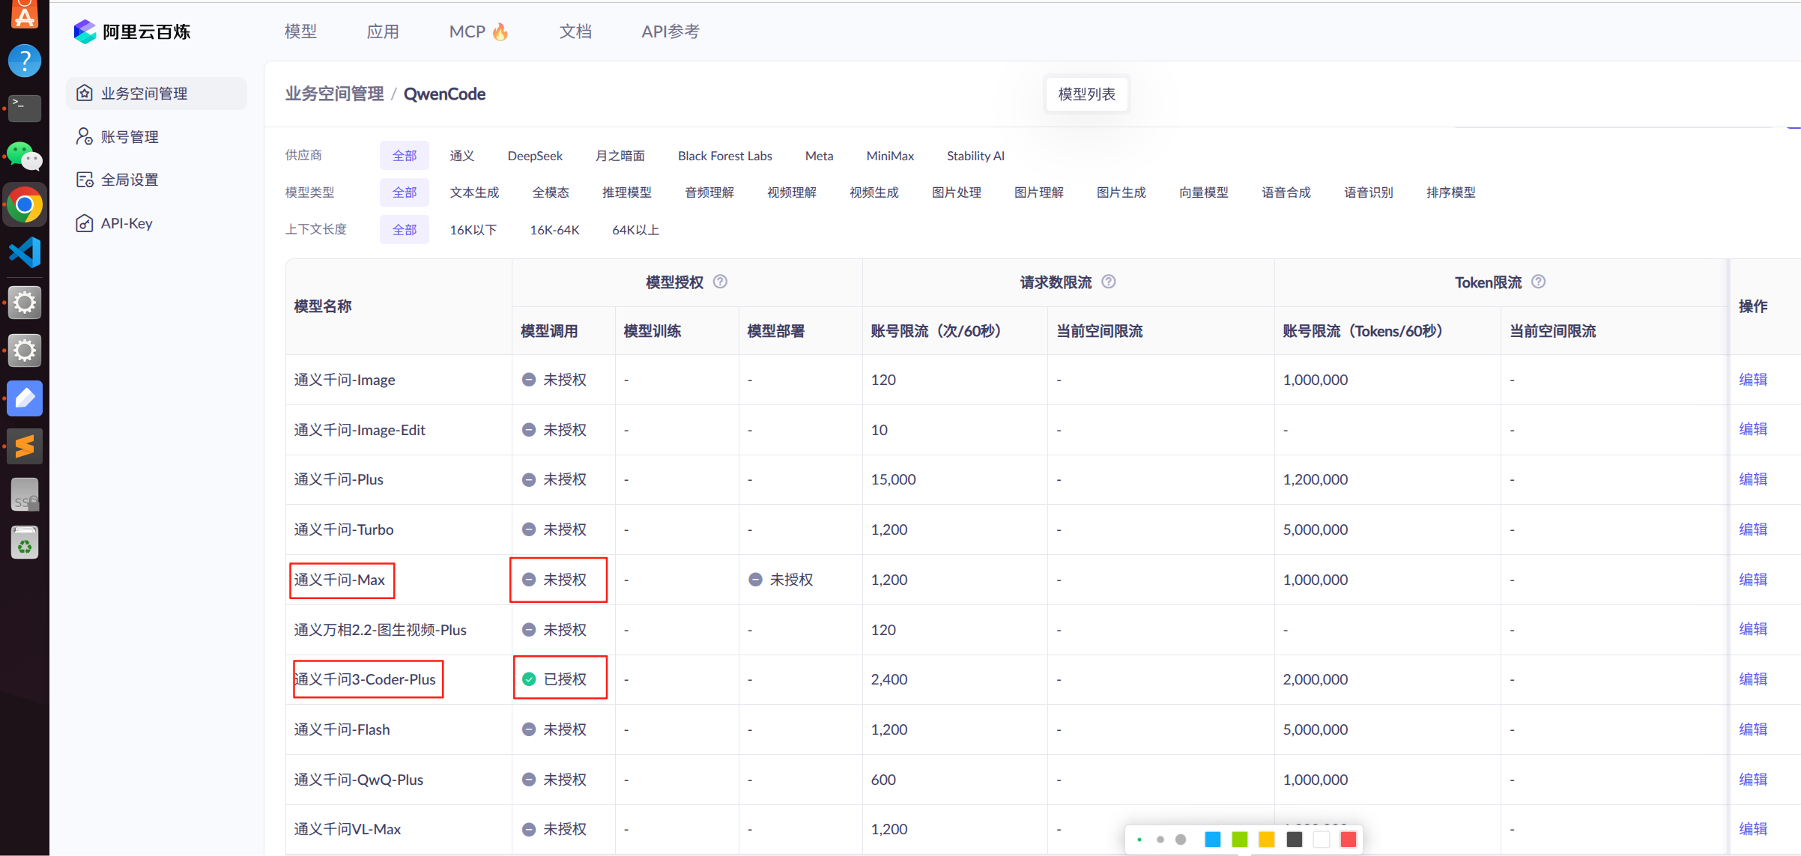
Task: Select the largest gray stroke-size dot
Action: (x=1181, y=840)
